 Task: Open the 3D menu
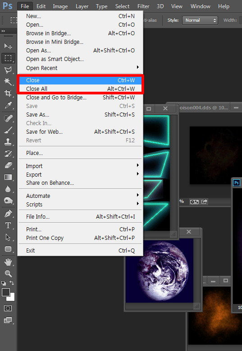point(160,6)
